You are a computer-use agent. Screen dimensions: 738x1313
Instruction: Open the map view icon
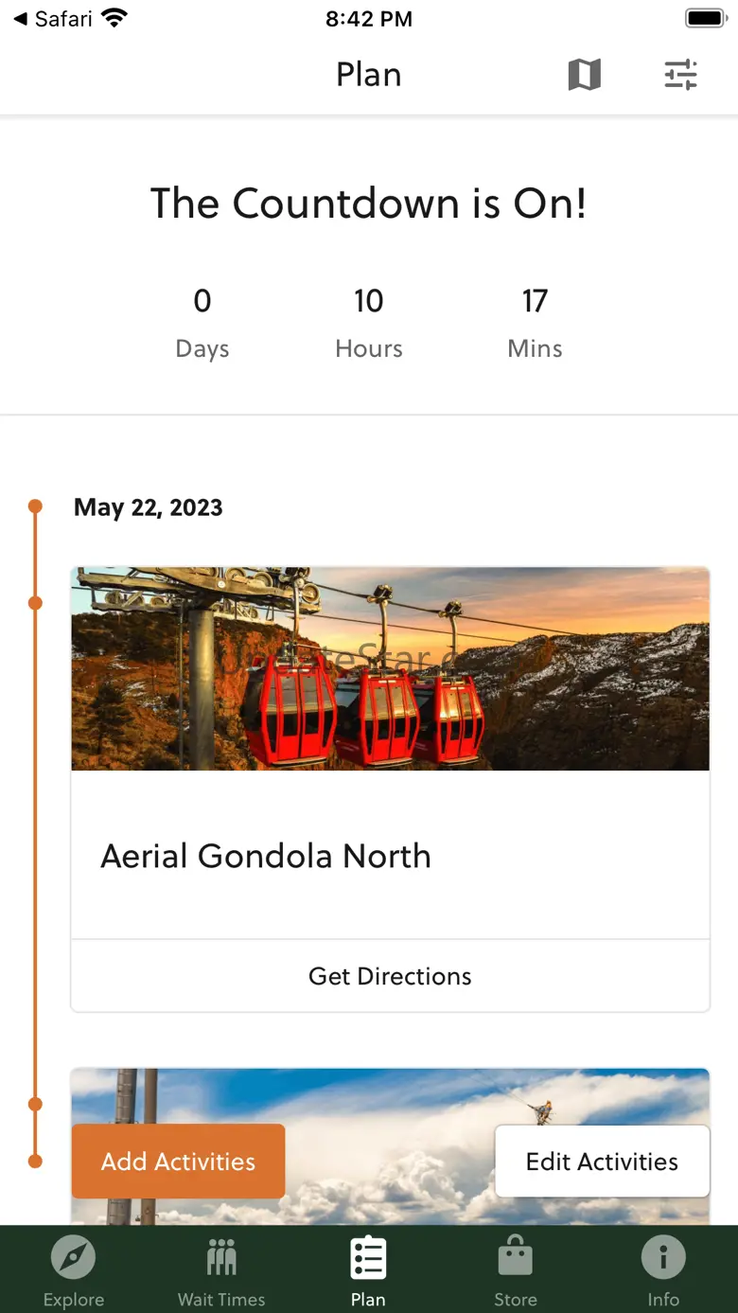pos(584,75)
